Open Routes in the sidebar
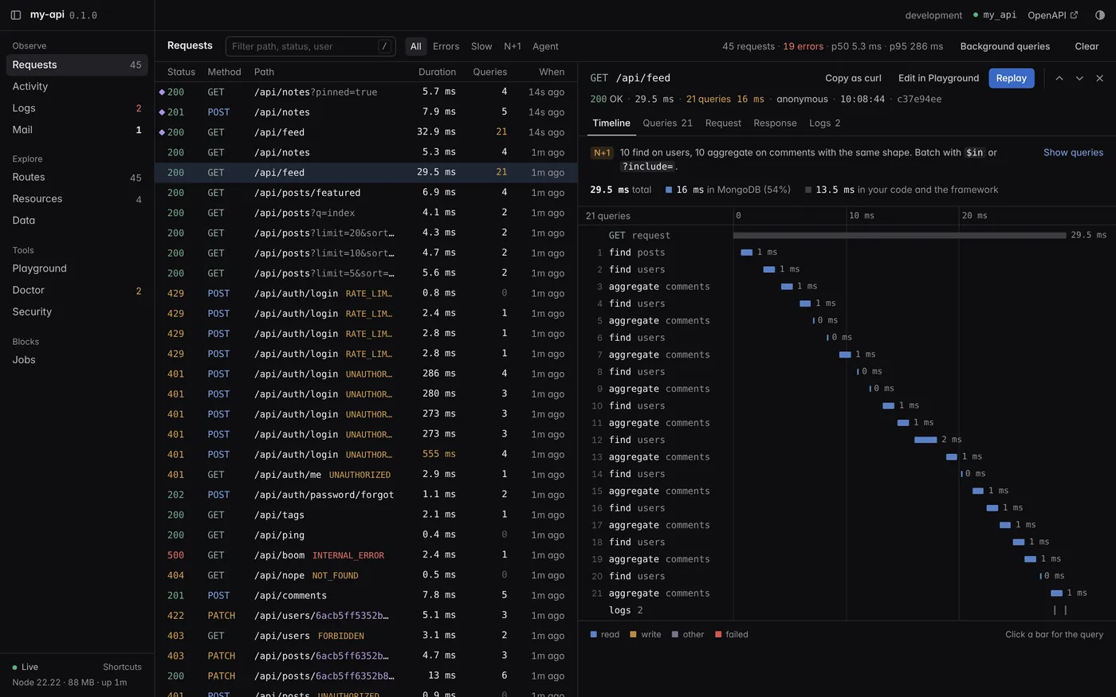1116x697 pixels. point(77,177)
